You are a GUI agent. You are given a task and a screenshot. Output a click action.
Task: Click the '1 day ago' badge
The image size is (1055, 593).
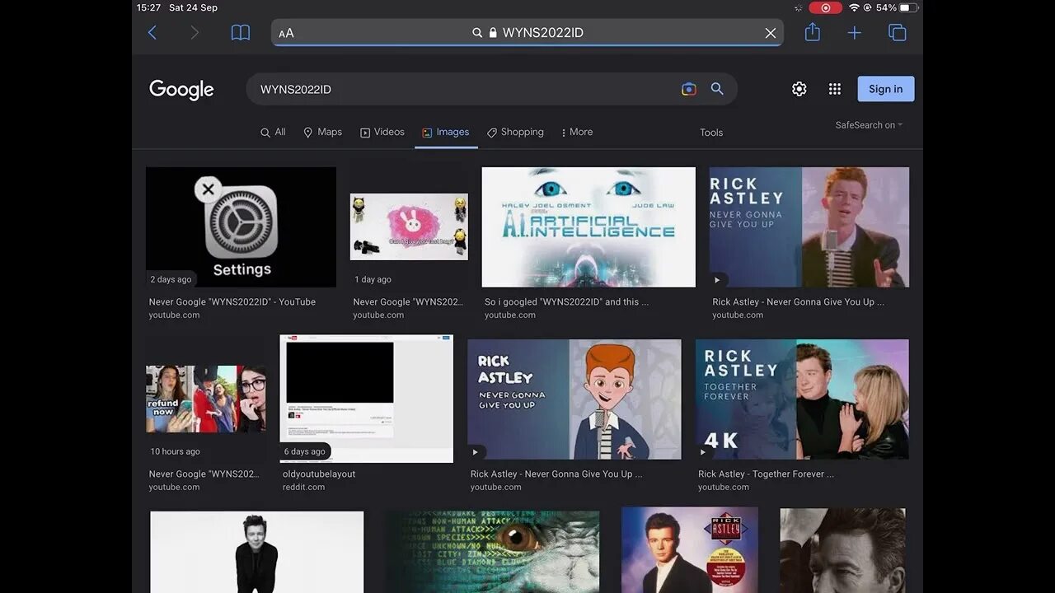pos(373,279)
